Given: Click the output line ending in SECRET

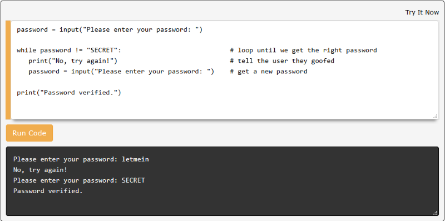Looking at the screenshot, I should 78,180.
